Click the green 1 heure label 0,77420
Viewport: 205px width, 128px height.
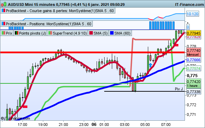(194, 84)
